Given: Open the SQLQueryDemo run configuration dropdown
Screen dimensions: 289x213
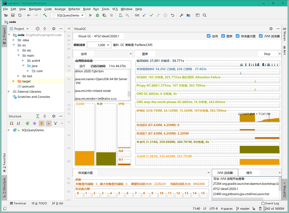Looking at the screenshot, I should pyautogui.click(x=68, y=15).
